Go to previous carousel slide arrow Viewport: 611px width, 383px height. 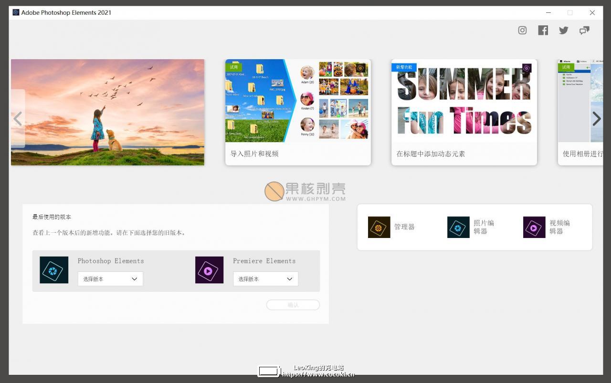(x=18, y=118)
